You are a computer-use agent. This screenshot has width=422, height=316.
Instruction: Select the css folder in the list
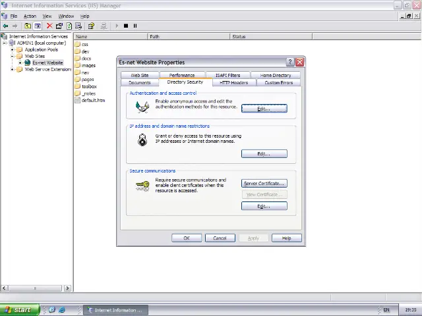click(82, 44)
